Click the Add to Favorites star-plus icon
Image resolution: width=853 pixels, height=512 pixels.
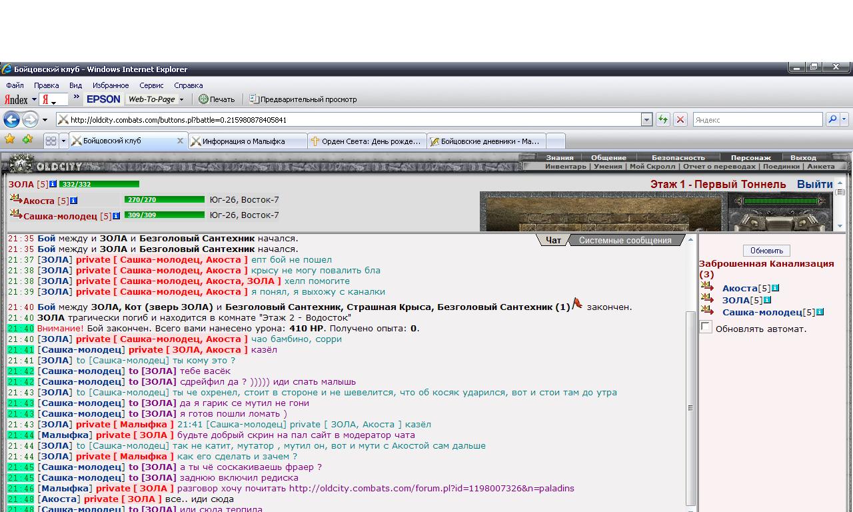tap(27, 139)
